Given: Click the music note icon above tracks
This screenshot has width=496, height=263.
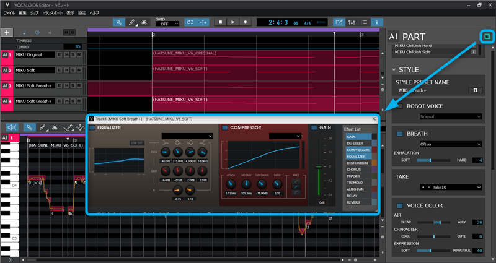Looking at the screenshot, I should coord(24,32).
